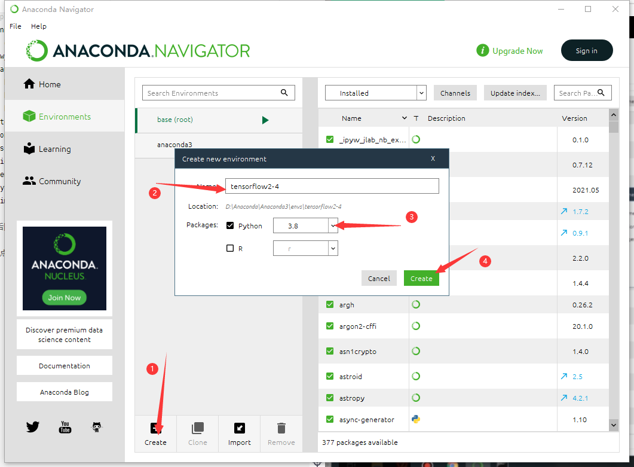Toggle the astropy package checkbox
Image resolution: width=634 pixels, height=467 pixels.
(330, 398)
